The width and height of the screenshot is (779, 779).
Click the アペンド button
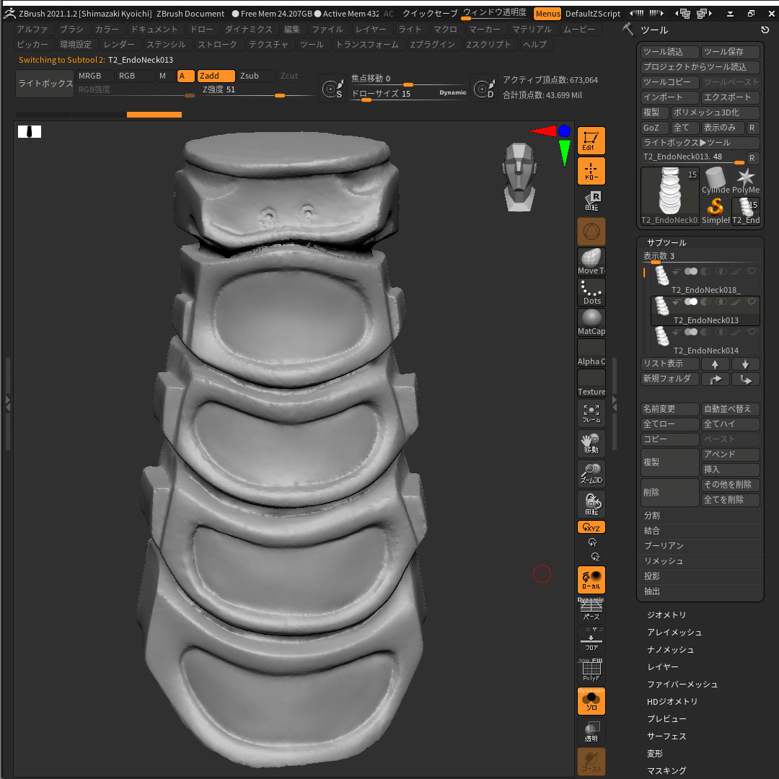coord(730,454)
